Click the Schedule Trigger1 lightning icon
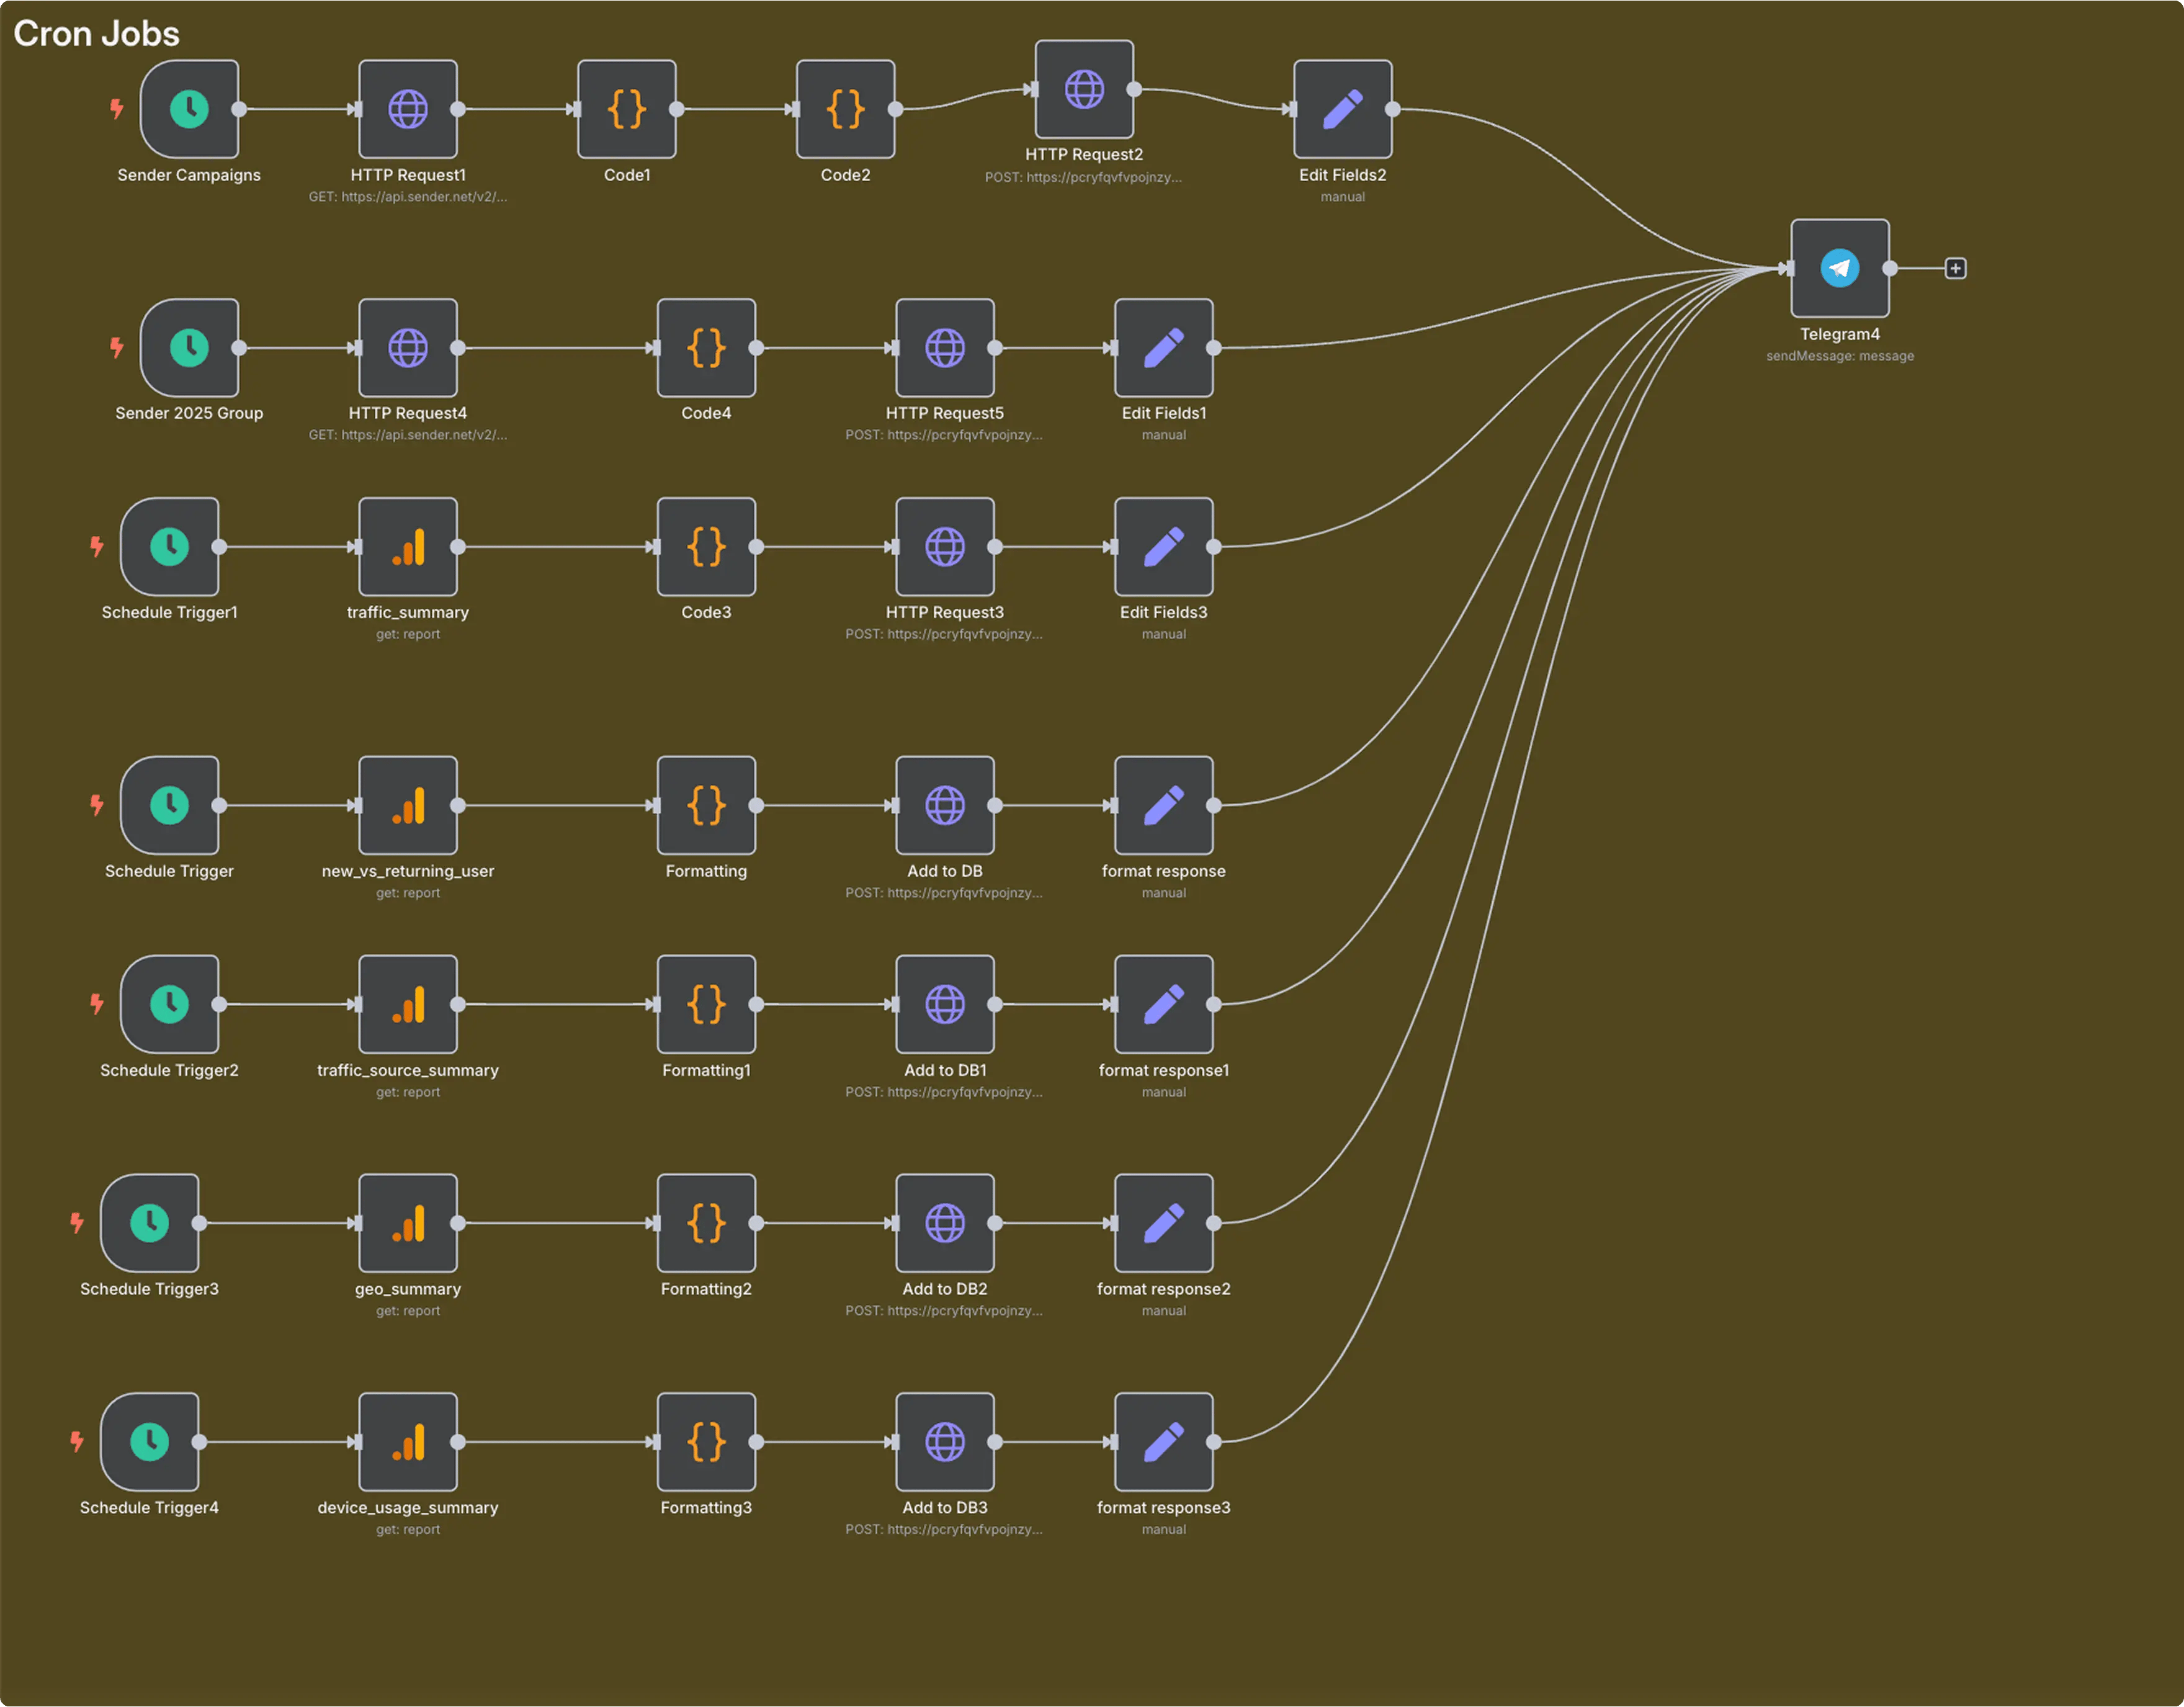 pos(97,546)
